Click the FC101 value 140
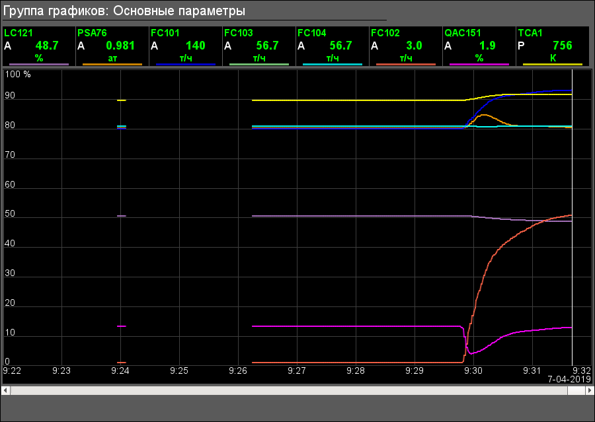 coord(196,46)
